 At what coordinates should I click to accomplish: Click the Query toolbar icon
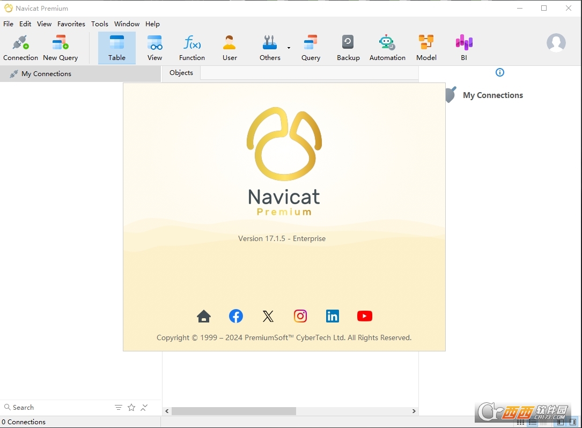pos(311,48)
